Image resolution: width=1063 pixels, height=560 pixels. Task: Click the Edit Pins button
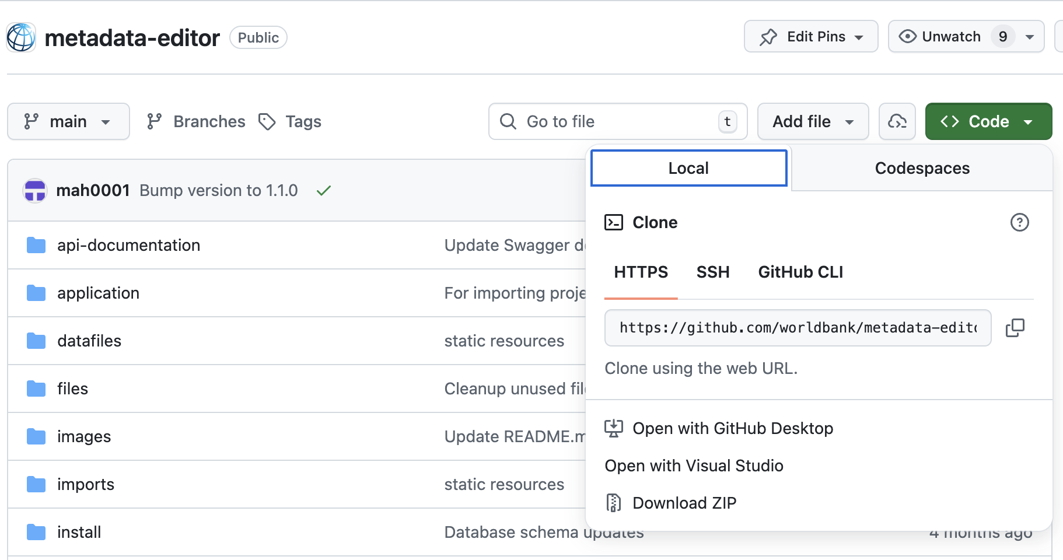(x=811, y=36)
